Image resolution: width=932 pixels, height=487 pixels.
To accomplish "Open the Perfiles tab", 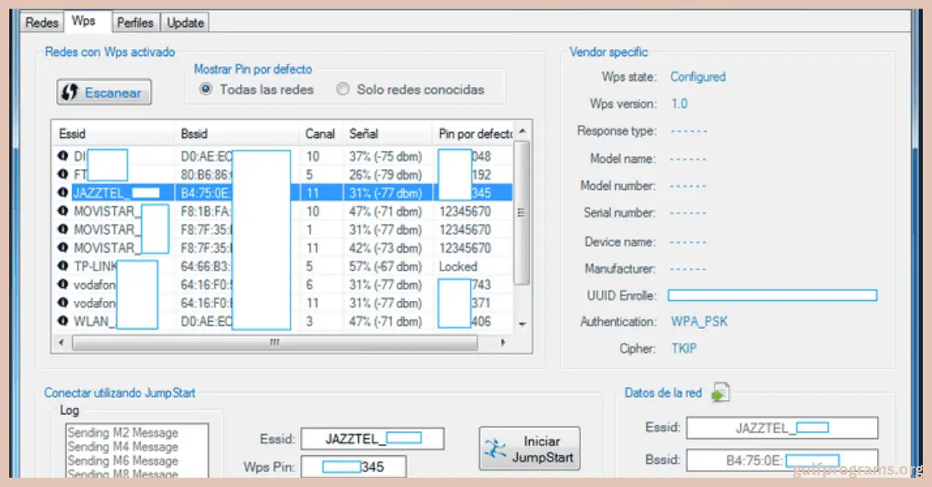I will (135, 22).
